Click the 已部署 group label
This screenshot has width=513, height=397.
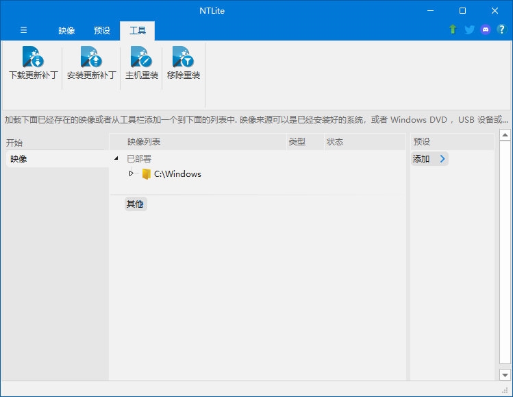[x=139, y=159]
